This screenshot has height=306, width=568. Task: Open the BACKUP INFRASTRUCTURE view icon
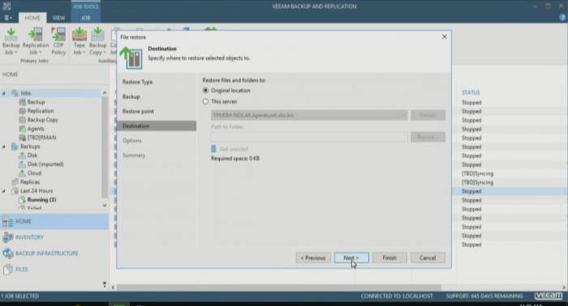point(7,253)
